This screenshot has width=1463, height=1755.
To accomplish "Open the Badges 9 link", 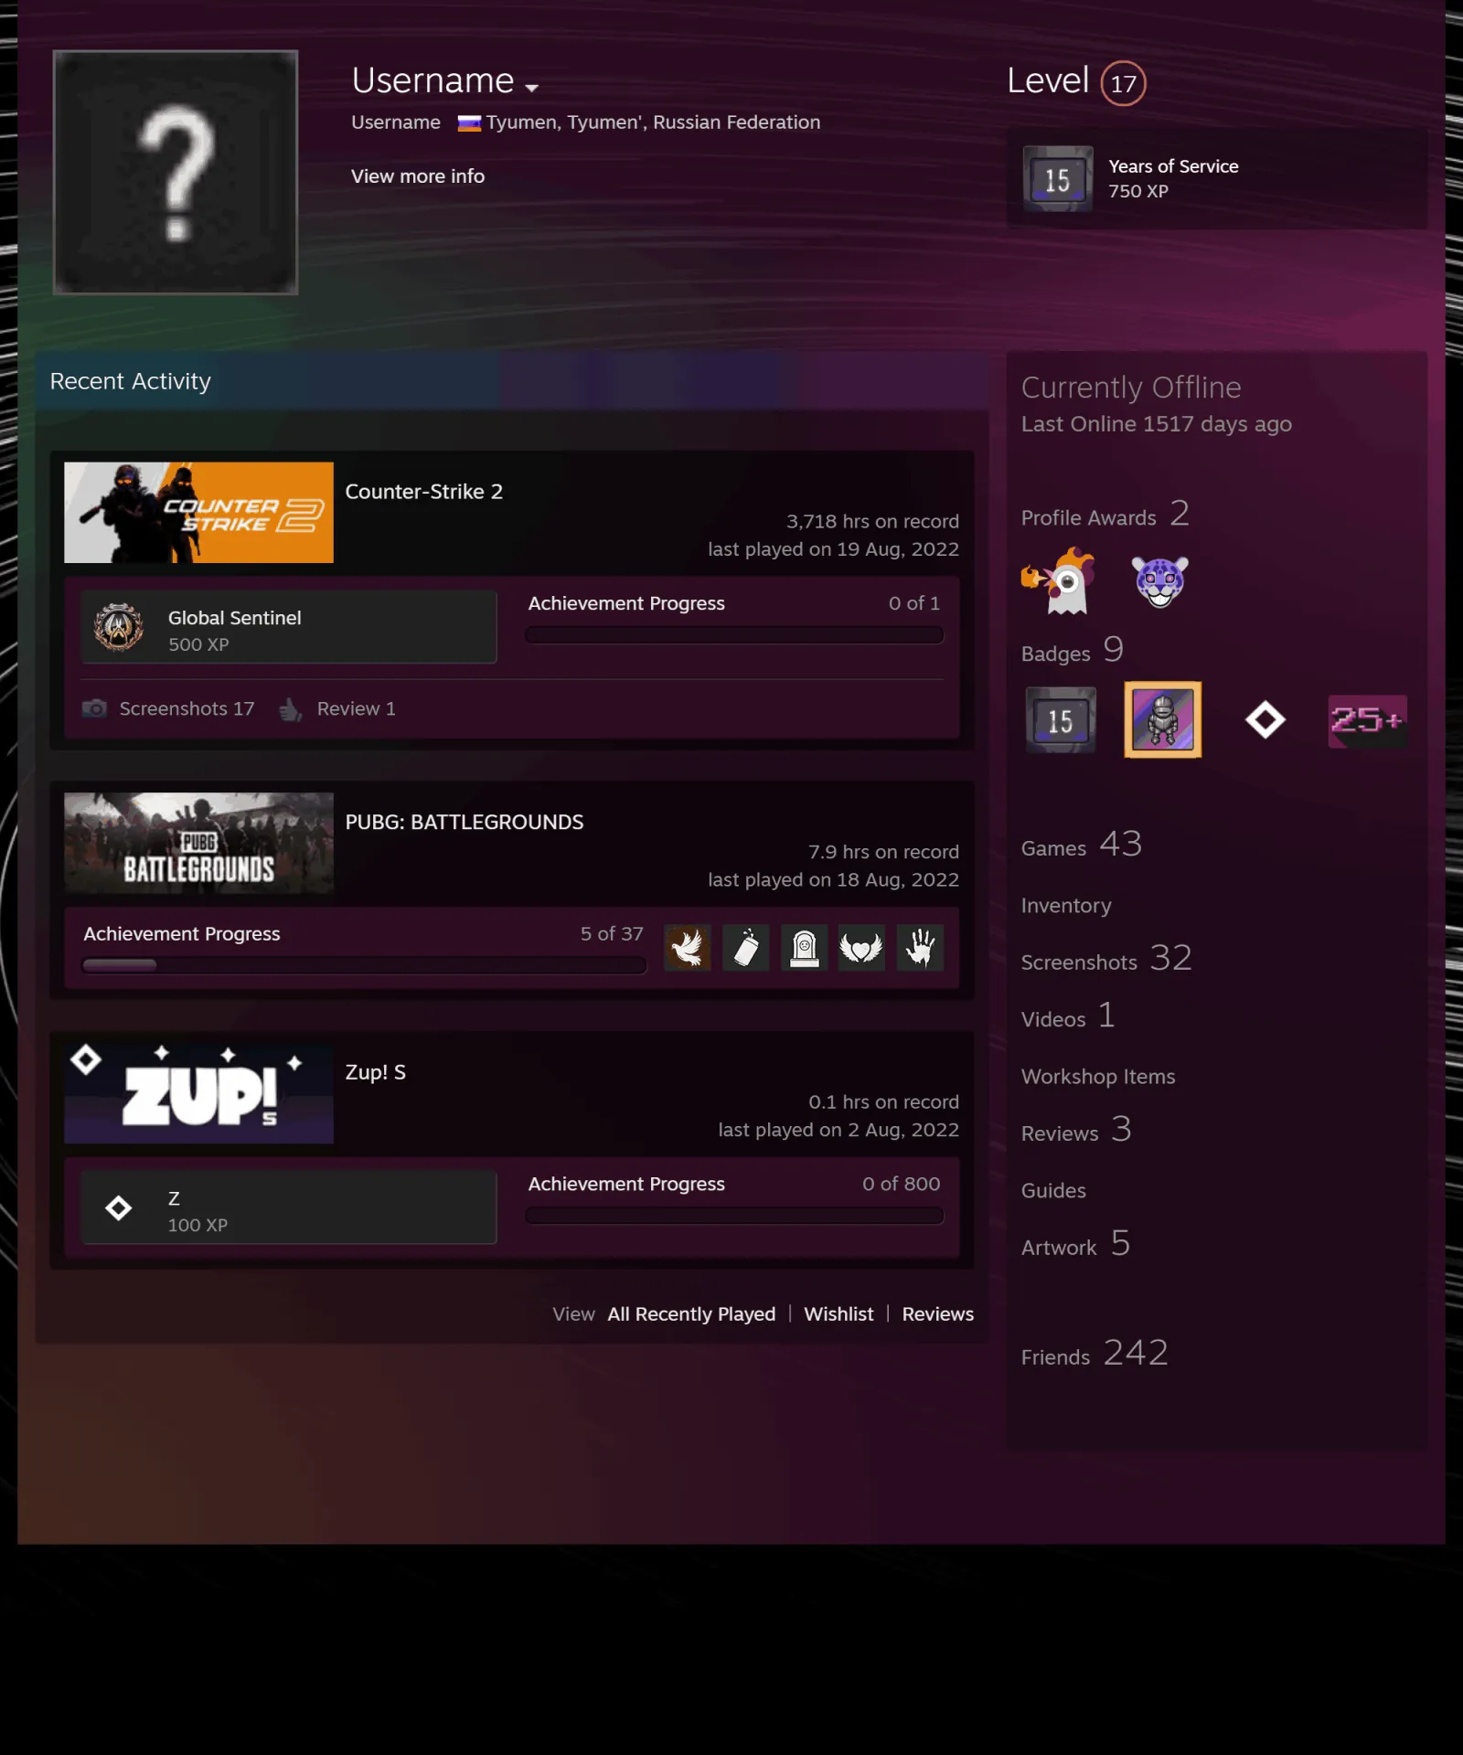I will [x=1073, y=651].
